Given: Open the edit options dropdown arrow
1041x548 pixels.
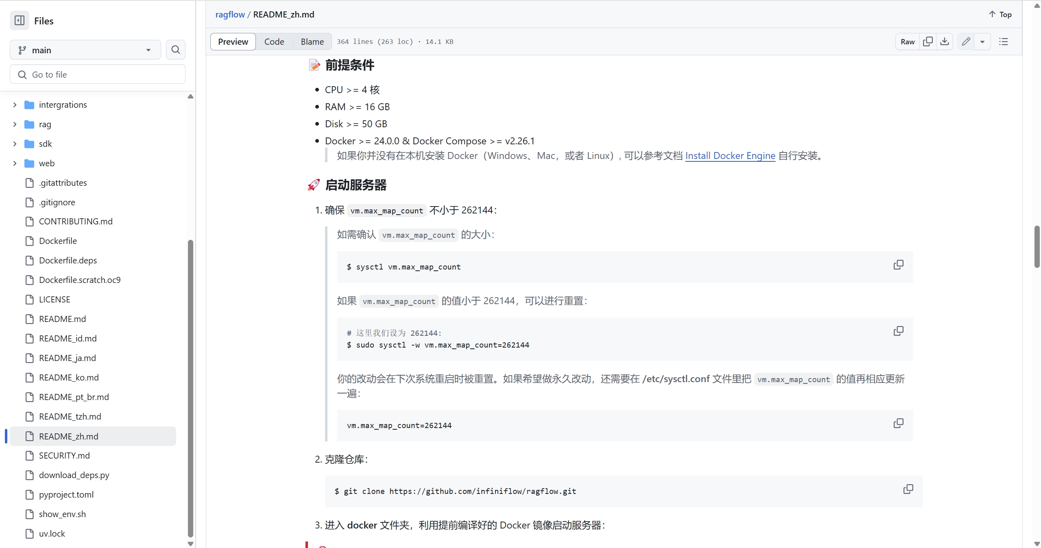Looking at the screenshot, I should [983, 41].
